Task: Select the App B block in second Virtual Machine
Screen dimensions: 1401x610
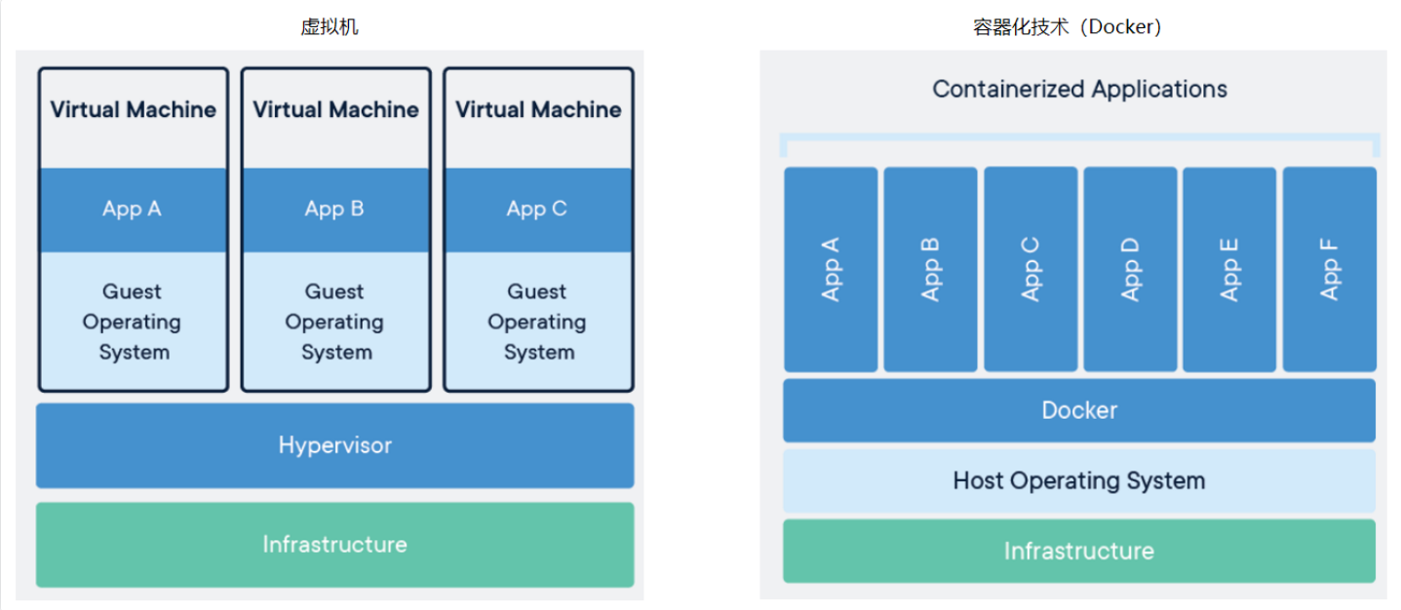Action: pyautogui.click(x=335, y=210)
